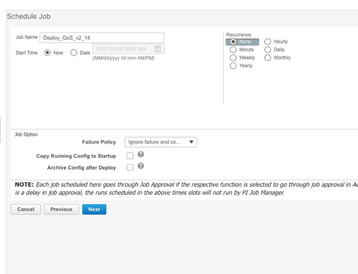Expand the Failure Policy dropdown
Screen dimensions: 358x274
160,142
